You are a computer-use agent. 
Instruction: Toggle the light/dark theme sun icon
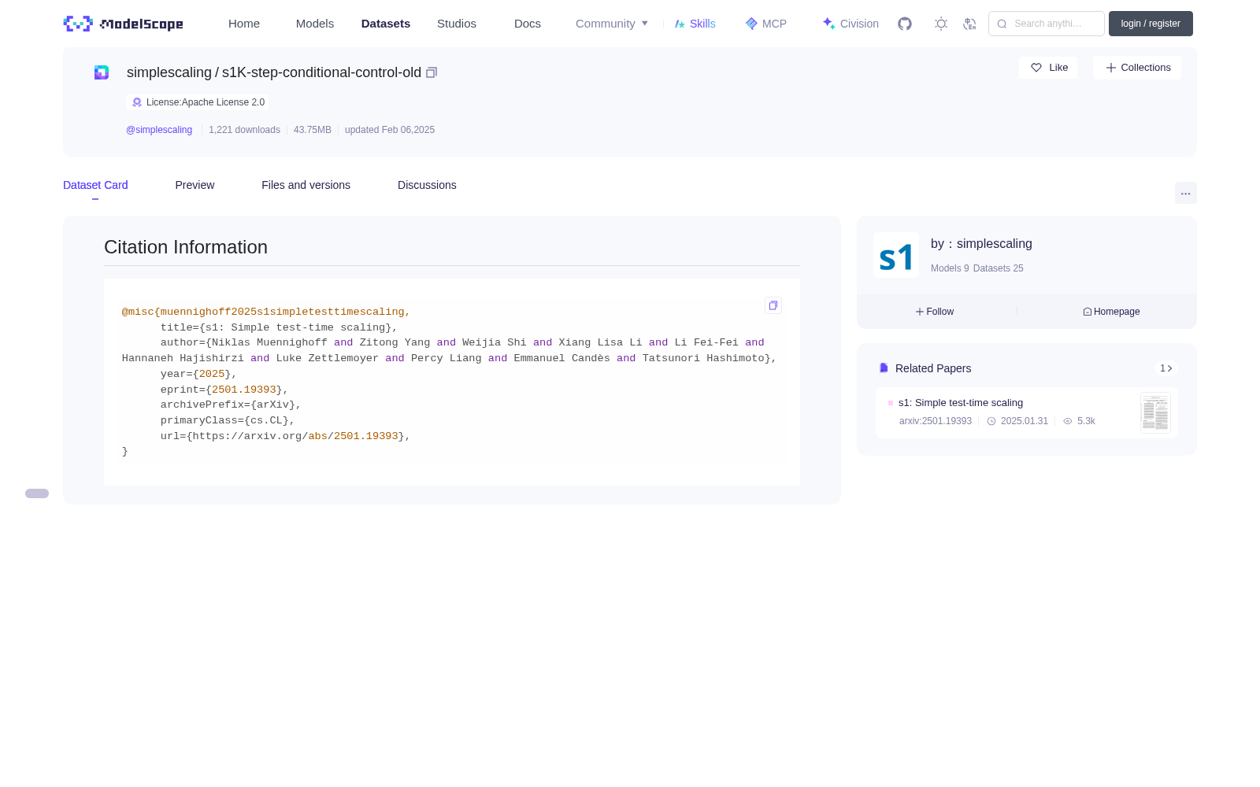941,24
